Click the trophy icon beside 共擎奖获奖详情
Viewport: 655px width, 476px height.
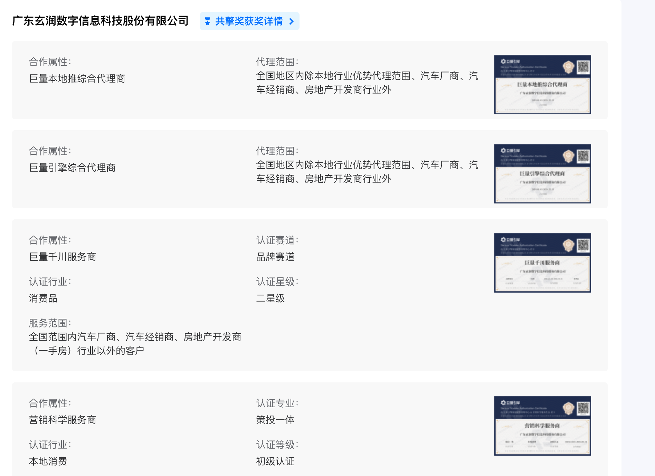(208, 21)
